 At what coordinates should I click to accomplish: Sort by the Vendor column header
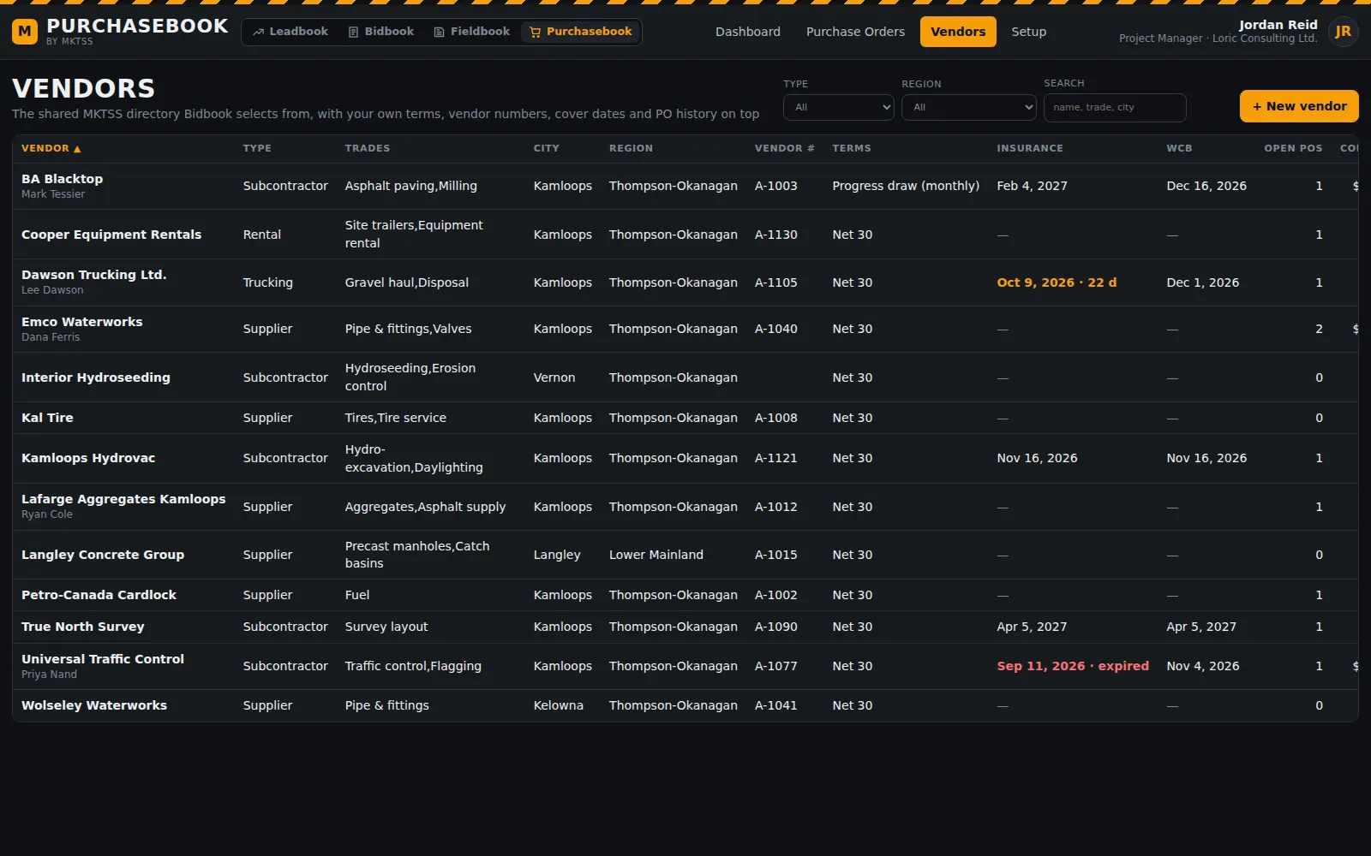point(51,148)
